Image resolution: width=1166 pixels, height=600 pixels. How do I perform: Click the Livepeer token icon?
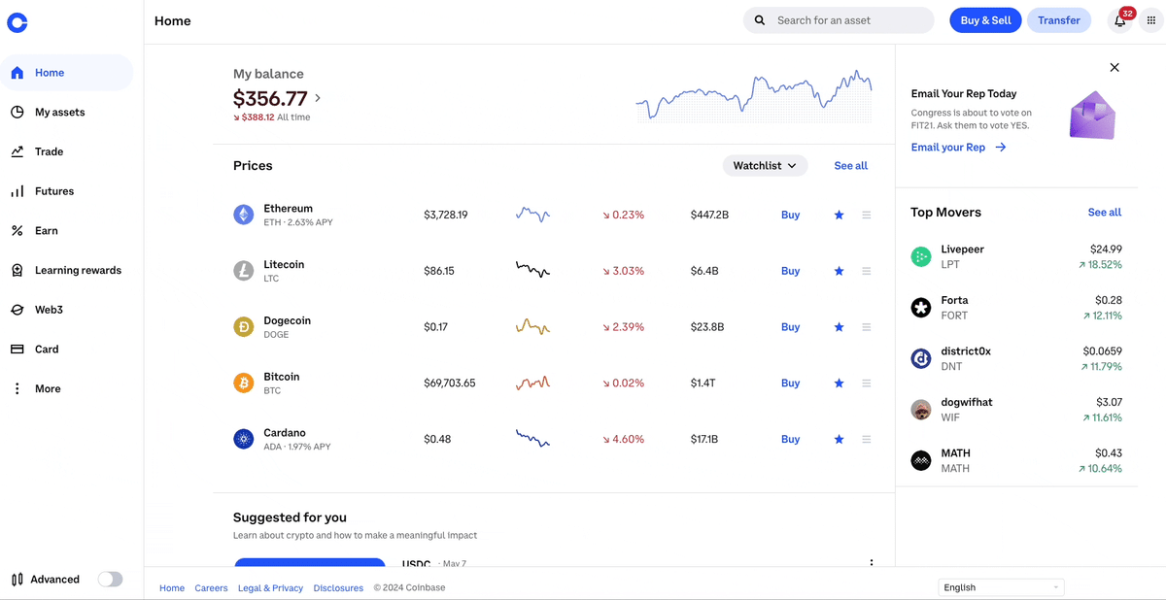point(921,256)
